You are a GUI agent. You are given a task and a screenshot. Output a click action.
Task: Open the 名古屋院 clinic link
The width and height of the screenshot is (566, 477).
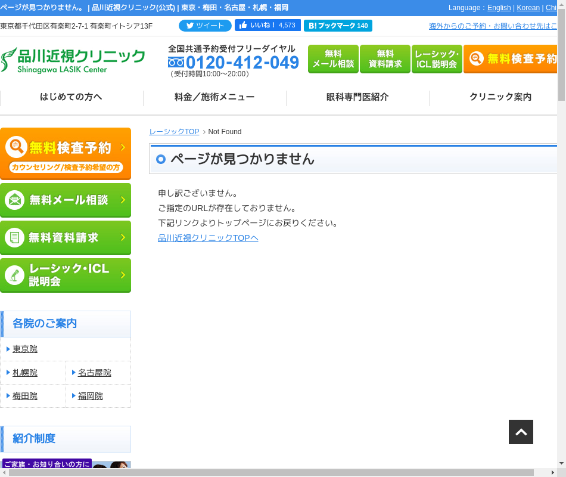[95, 373]
